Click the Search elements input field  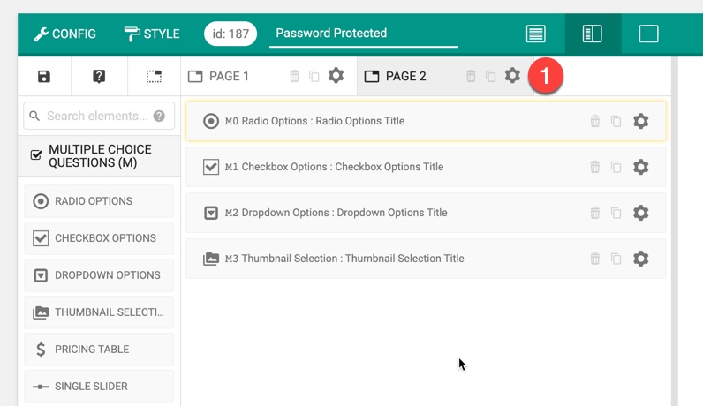point(99,117)
